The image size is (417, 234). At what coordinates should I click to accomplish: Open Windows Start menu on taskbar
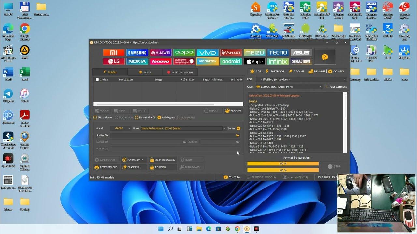tap(161, 229)
